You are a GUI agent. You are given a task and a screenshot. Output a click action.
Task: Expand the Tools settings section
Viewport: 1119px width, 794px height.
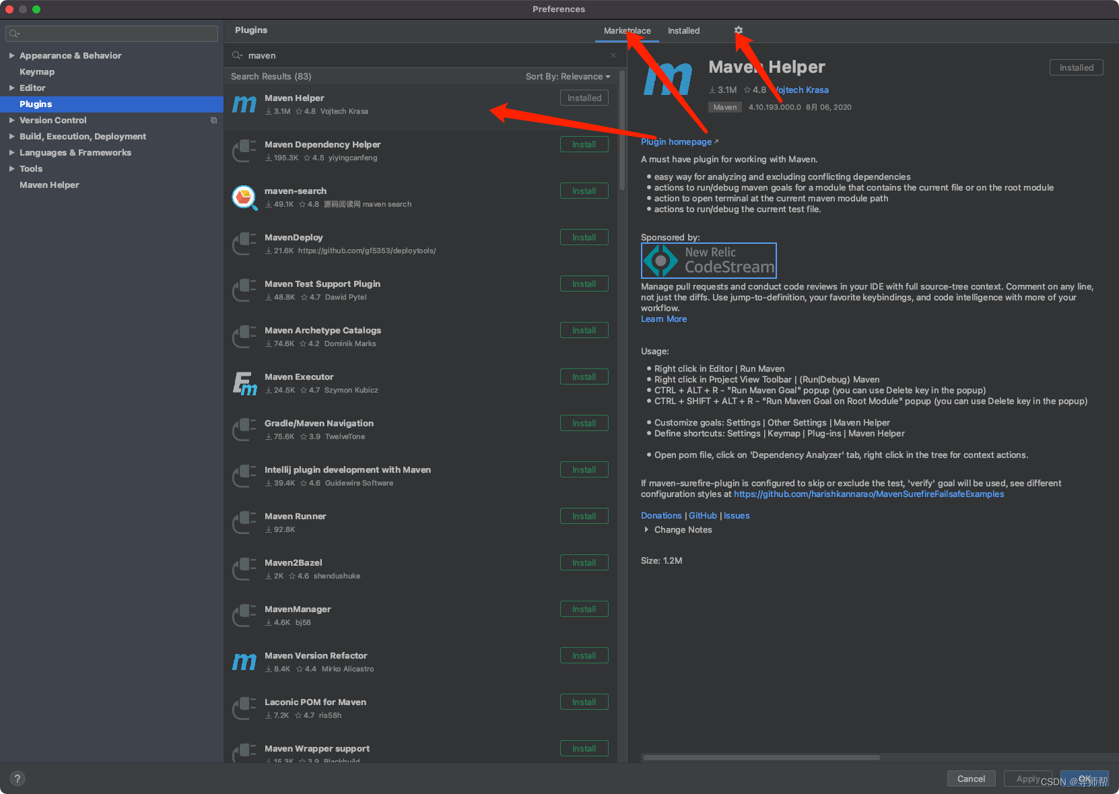pyautogui.click(x=11, y=168)
